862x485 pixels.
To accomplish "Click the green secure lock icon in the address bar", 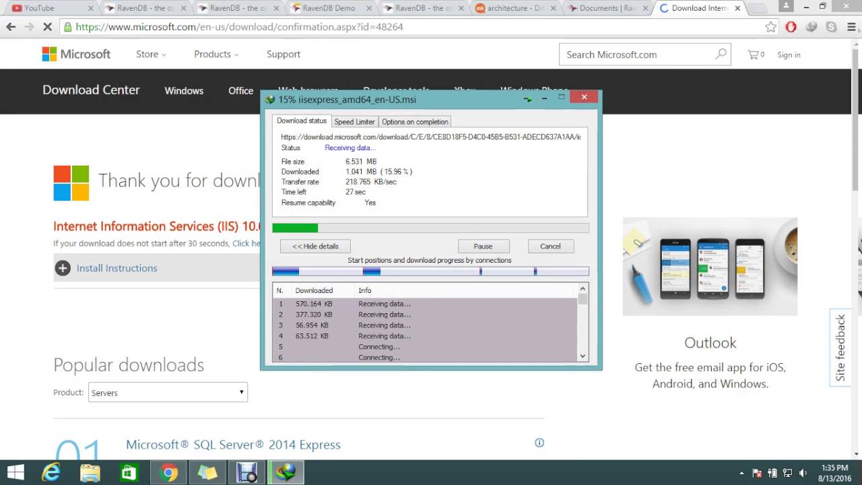I will tap(67, 27).
